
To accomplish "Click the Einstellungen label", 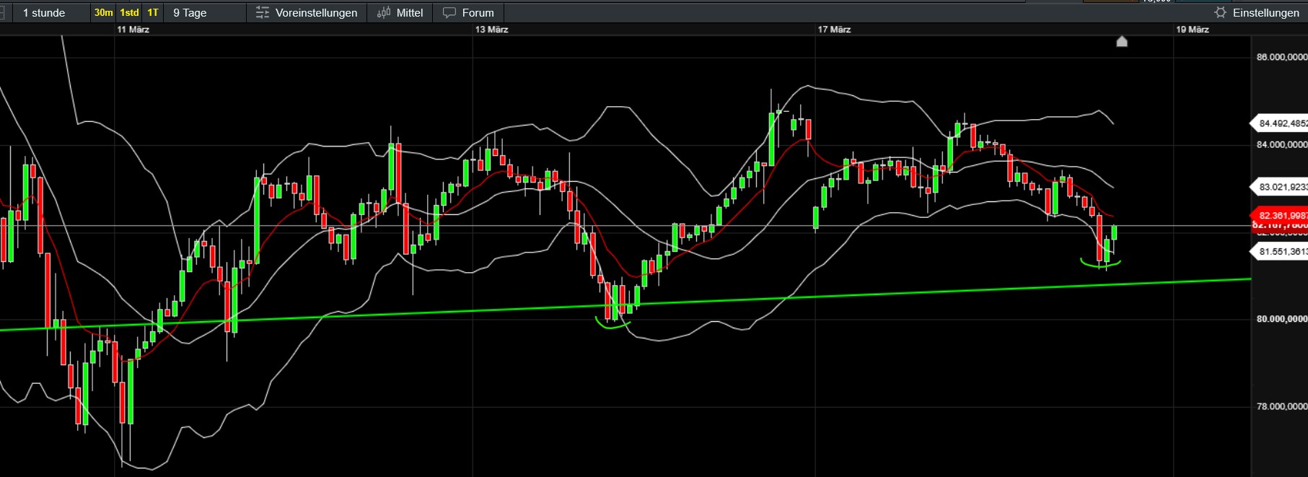I will [1265, 13].
